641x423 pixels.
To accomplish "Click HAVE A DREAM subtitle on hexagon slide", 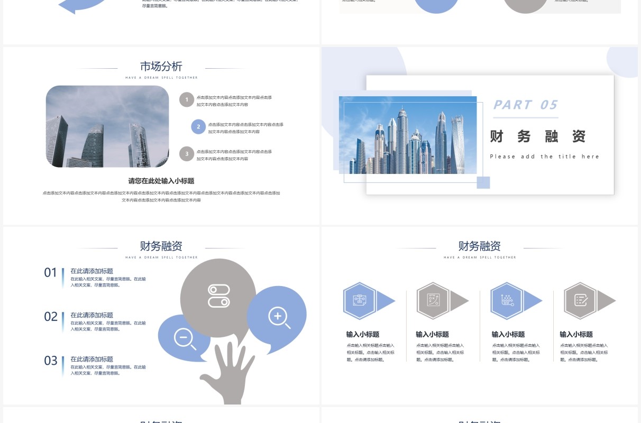I will (480, 258).
